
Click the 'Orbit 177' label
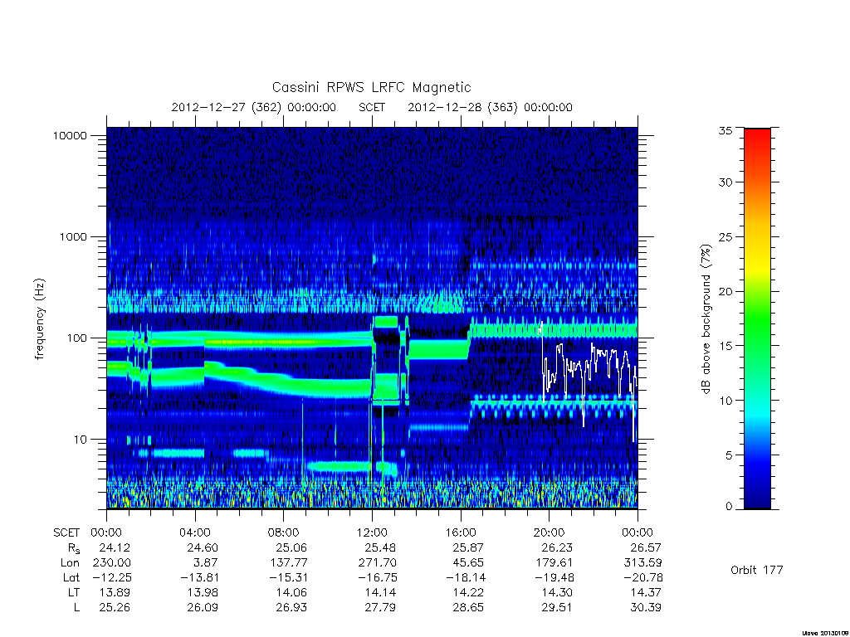tap(757, 570)
